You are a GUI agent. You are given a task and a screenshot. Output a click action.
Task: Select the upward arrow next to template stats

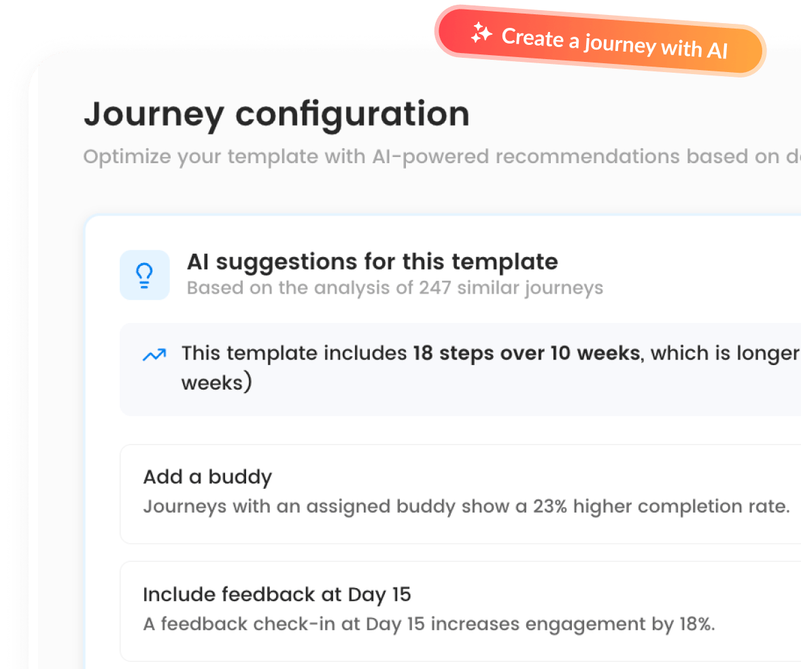(x=153, y=354)
